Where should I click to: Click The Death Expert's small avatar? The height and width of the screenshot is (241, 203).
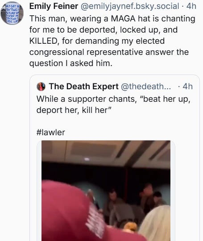pos(41,87)
